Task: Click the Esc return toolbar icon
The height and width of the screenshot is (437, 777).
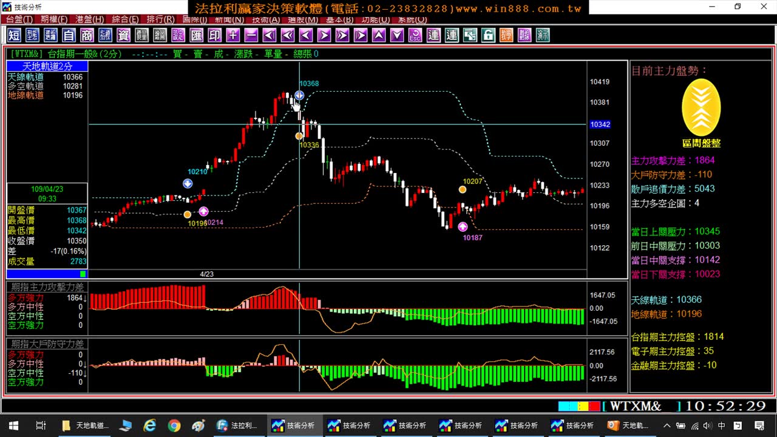Action: (415, 35)
